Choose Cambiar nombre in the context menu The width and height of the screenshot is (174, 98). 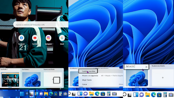(x=89, y=71)
